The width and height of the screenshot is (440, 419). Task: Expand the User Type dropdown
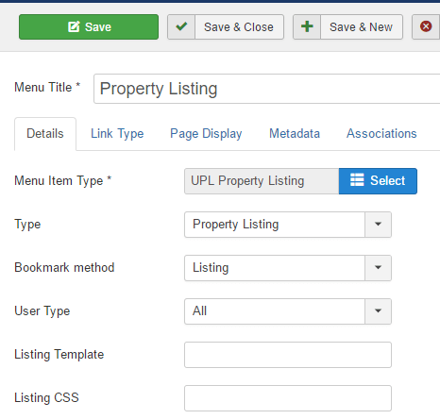tap(288, 311)
